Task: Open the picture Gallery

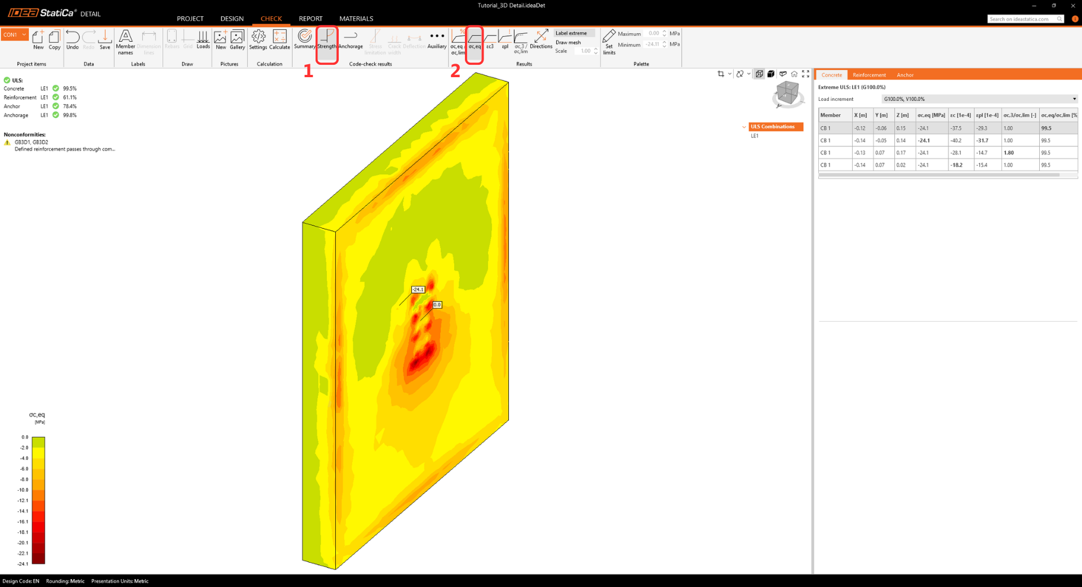Action: (237, 39)
